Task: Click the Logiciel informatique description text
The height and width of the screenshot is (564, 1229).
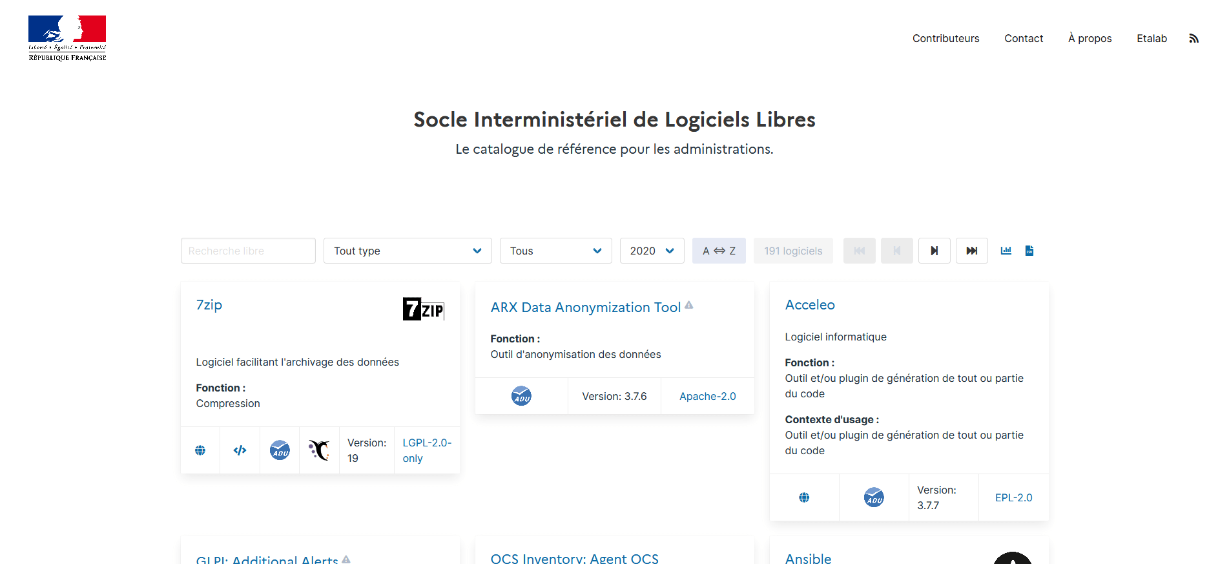Action: pyautogui.click(x=836, y=337)
